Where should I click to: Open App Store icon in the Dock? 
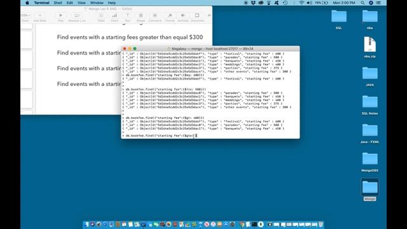[226, 225]
